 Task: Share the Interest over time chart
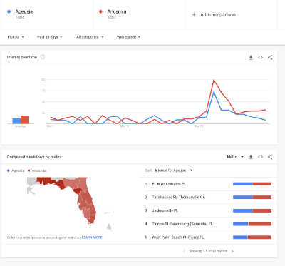click(x=270, y=58)
